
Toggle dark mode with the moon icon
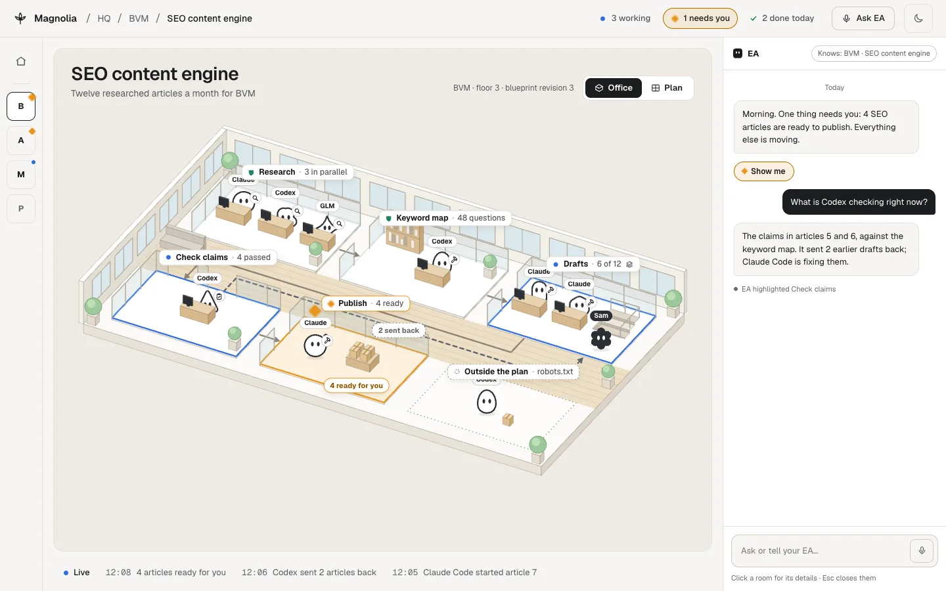click(x=918, y=18)
